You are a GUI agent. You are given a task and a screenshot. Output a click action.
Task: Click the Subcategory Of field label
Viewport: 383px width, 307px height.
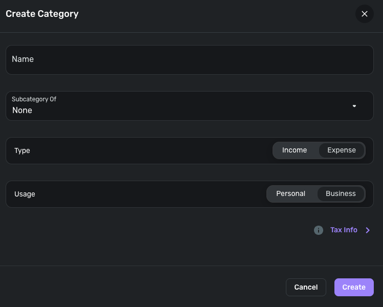(x=34, y=99)
